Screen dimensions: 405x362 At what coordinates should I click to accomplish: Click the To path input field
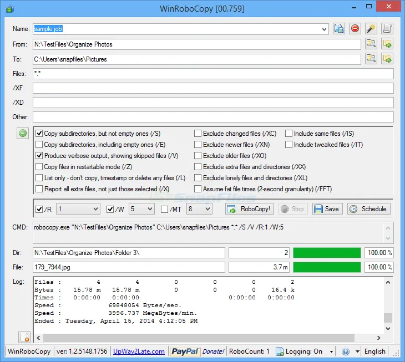(x=197, y=59)
